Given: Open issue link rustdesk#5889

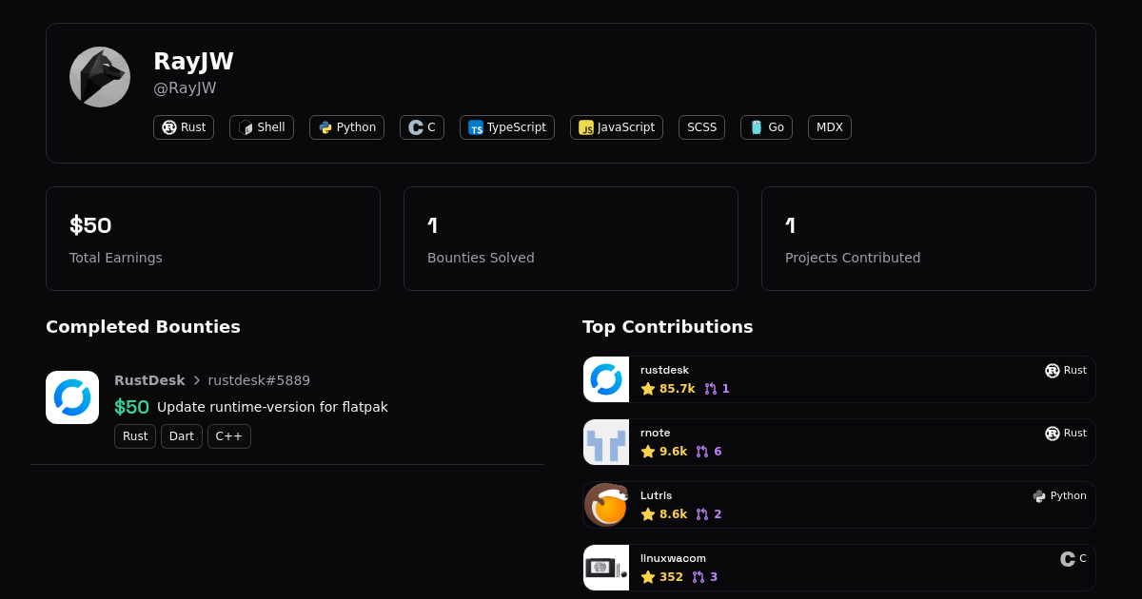Looking at the screenshot, I should coord(259,380).
